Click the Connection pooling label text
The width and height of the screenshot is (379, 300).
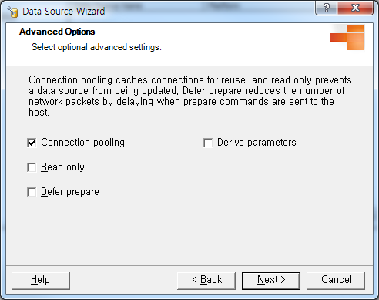82,143
